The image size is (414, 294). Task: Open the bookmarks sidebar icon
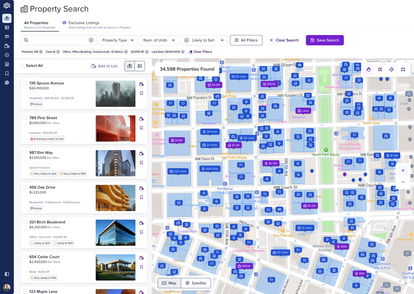(x=7, y=73)
